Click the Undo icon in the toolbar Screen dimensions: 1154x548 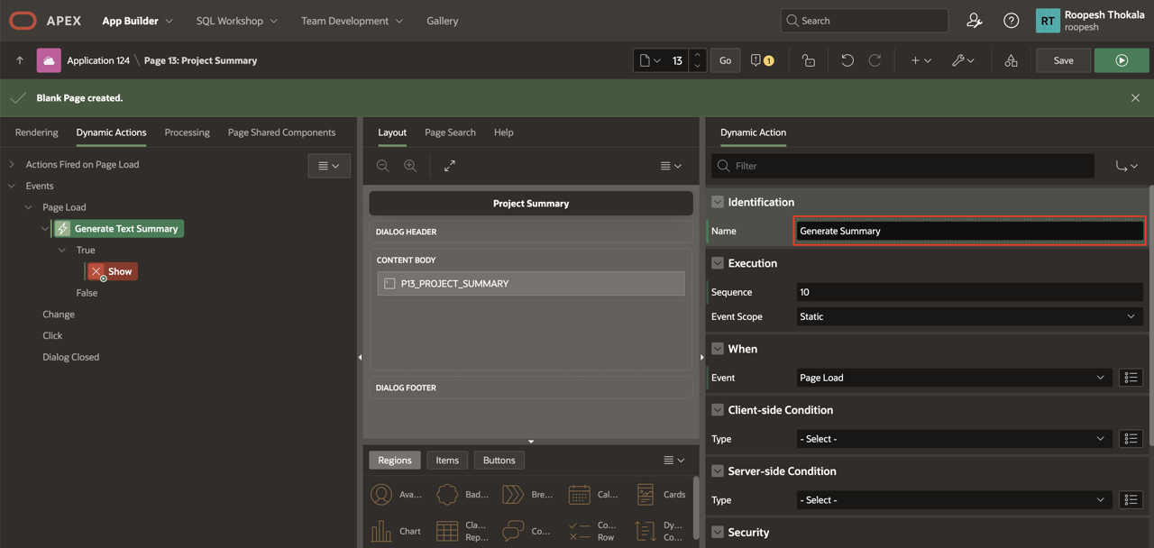(x=847, y=60)
